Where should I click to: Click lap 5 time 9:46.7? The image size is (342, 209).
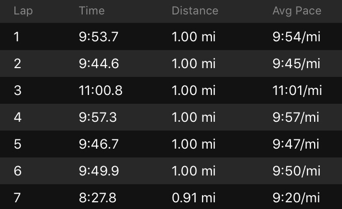(98, 144)
